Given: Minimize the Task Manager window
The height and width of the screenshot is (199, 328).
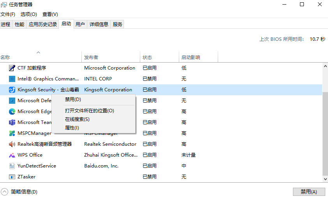Looking at the screenshot, I should click(x=284, y=4).
